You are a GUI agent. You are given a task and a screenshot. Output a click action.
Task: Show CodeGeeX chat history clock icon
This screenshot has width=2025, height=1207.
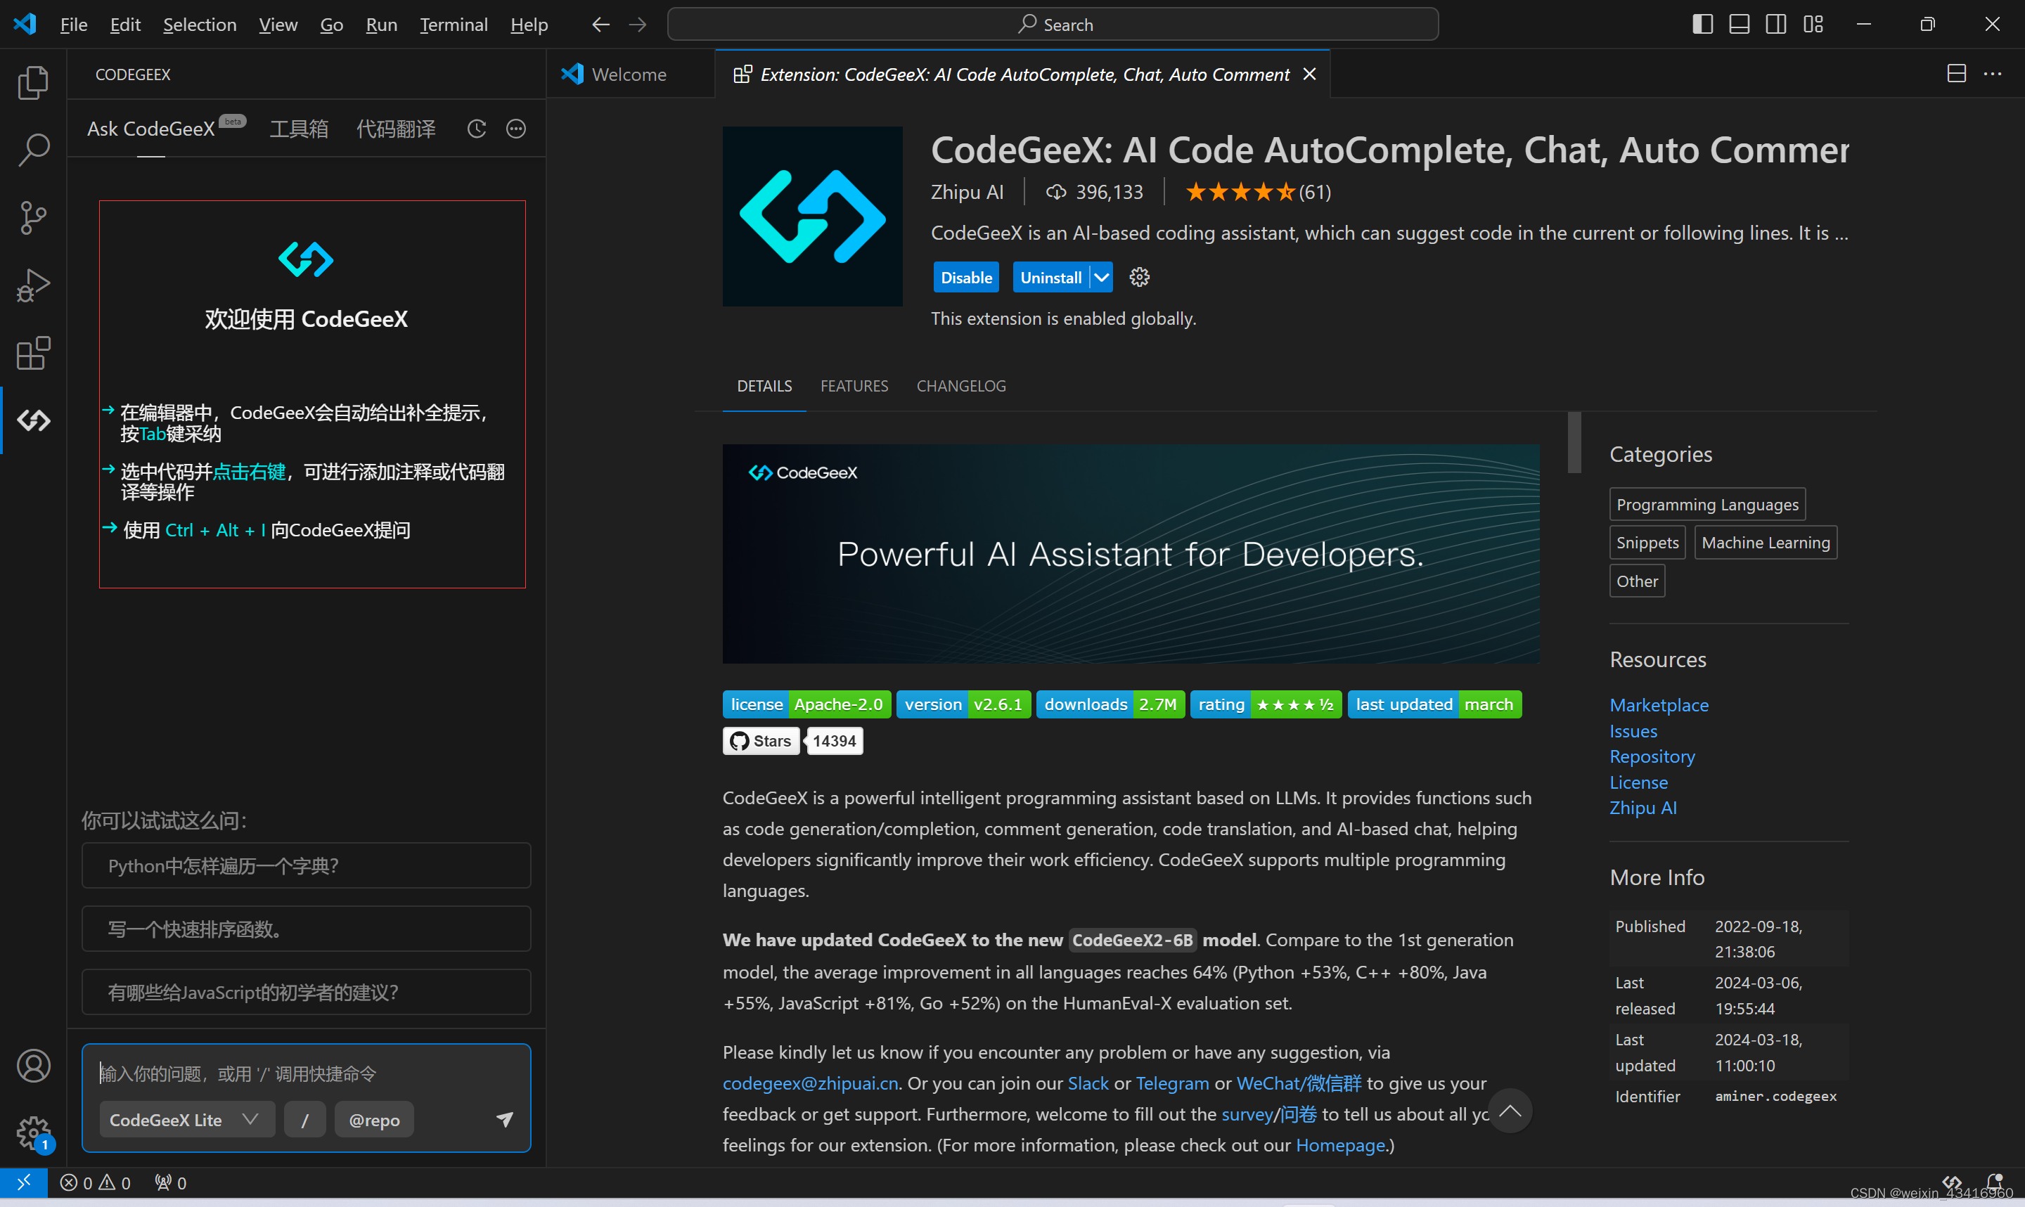point(477,129)
